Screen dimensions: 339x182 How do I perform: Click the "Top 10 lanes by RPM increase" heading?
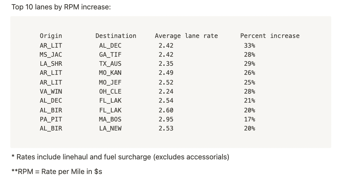[61, 7]
